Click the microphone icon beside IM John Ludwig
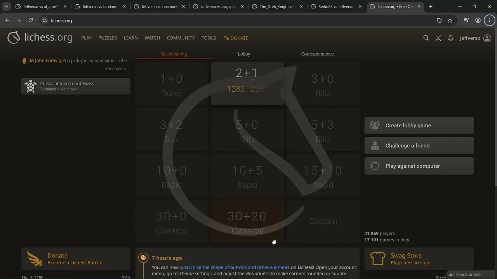This screenshot has width=497, height=279. point(24,60)
